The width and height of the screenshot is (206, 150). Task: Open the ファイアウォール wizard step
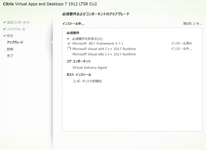tap(16, 29)
